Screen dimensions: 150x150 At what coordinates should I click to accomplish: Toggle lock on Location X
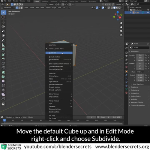point(145,55)
